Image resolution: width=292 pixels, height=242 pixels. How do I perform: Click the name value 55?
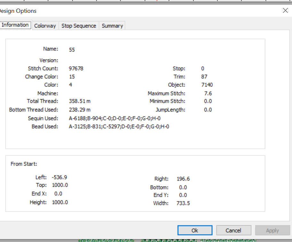click(72, 50)
